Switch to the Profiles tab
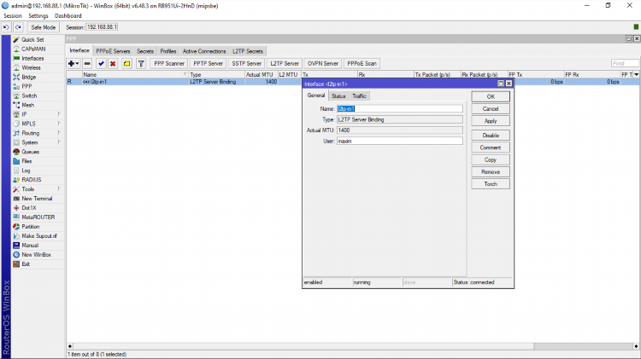The image size is (641, 359). point(168,51)
